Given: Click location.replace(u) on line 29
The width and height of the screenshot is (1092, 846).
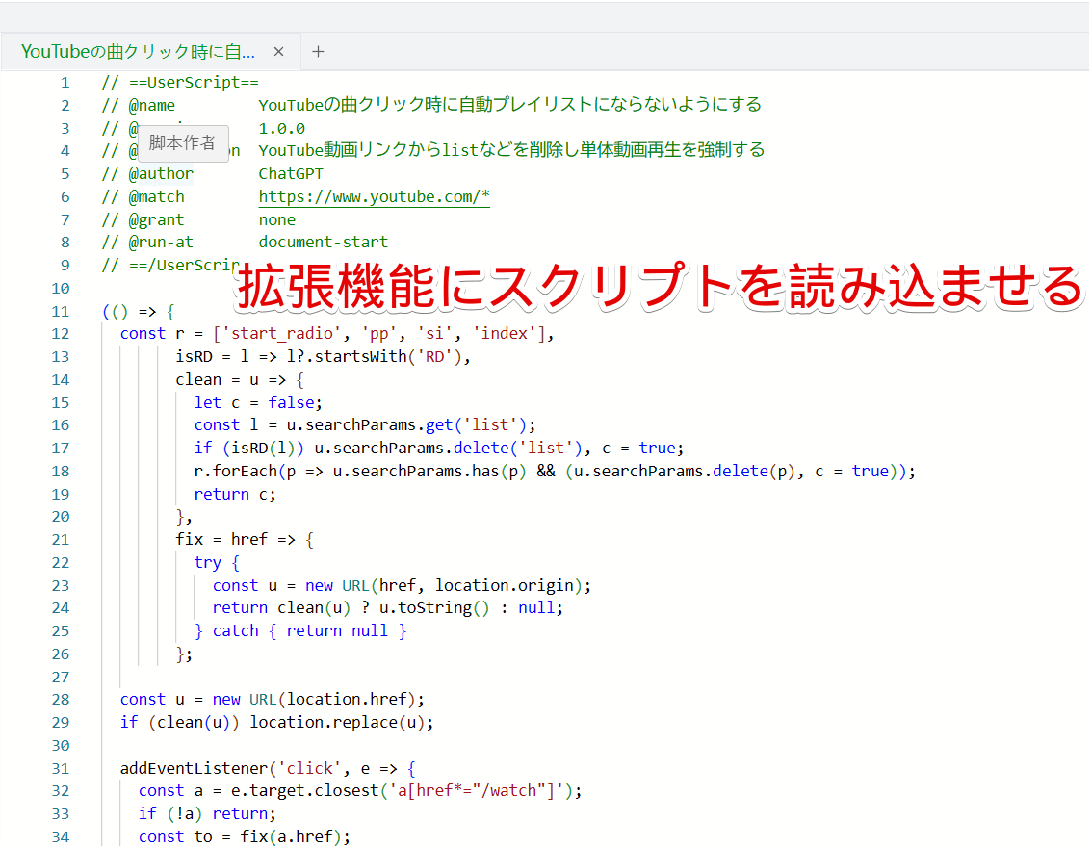Looking at the screenshot, I should click(x=337, y=722).
